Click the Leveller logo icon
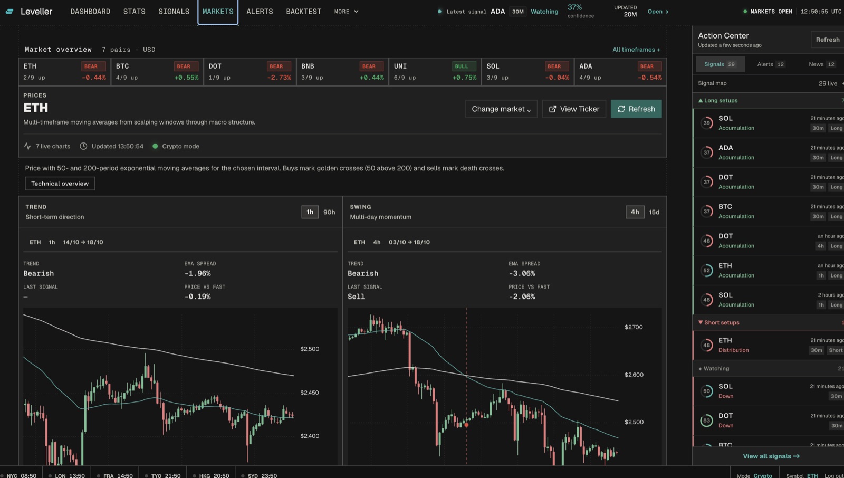Viewport: 844px width, 478px height. click(x=9, y=12)
